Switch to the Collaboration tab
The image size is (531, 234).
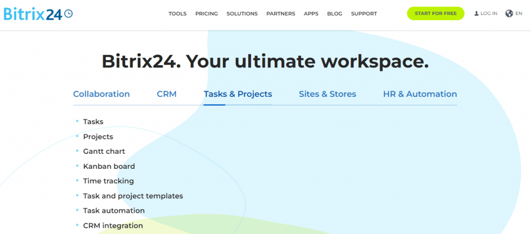pyautogui.click(x=101, y=94)
